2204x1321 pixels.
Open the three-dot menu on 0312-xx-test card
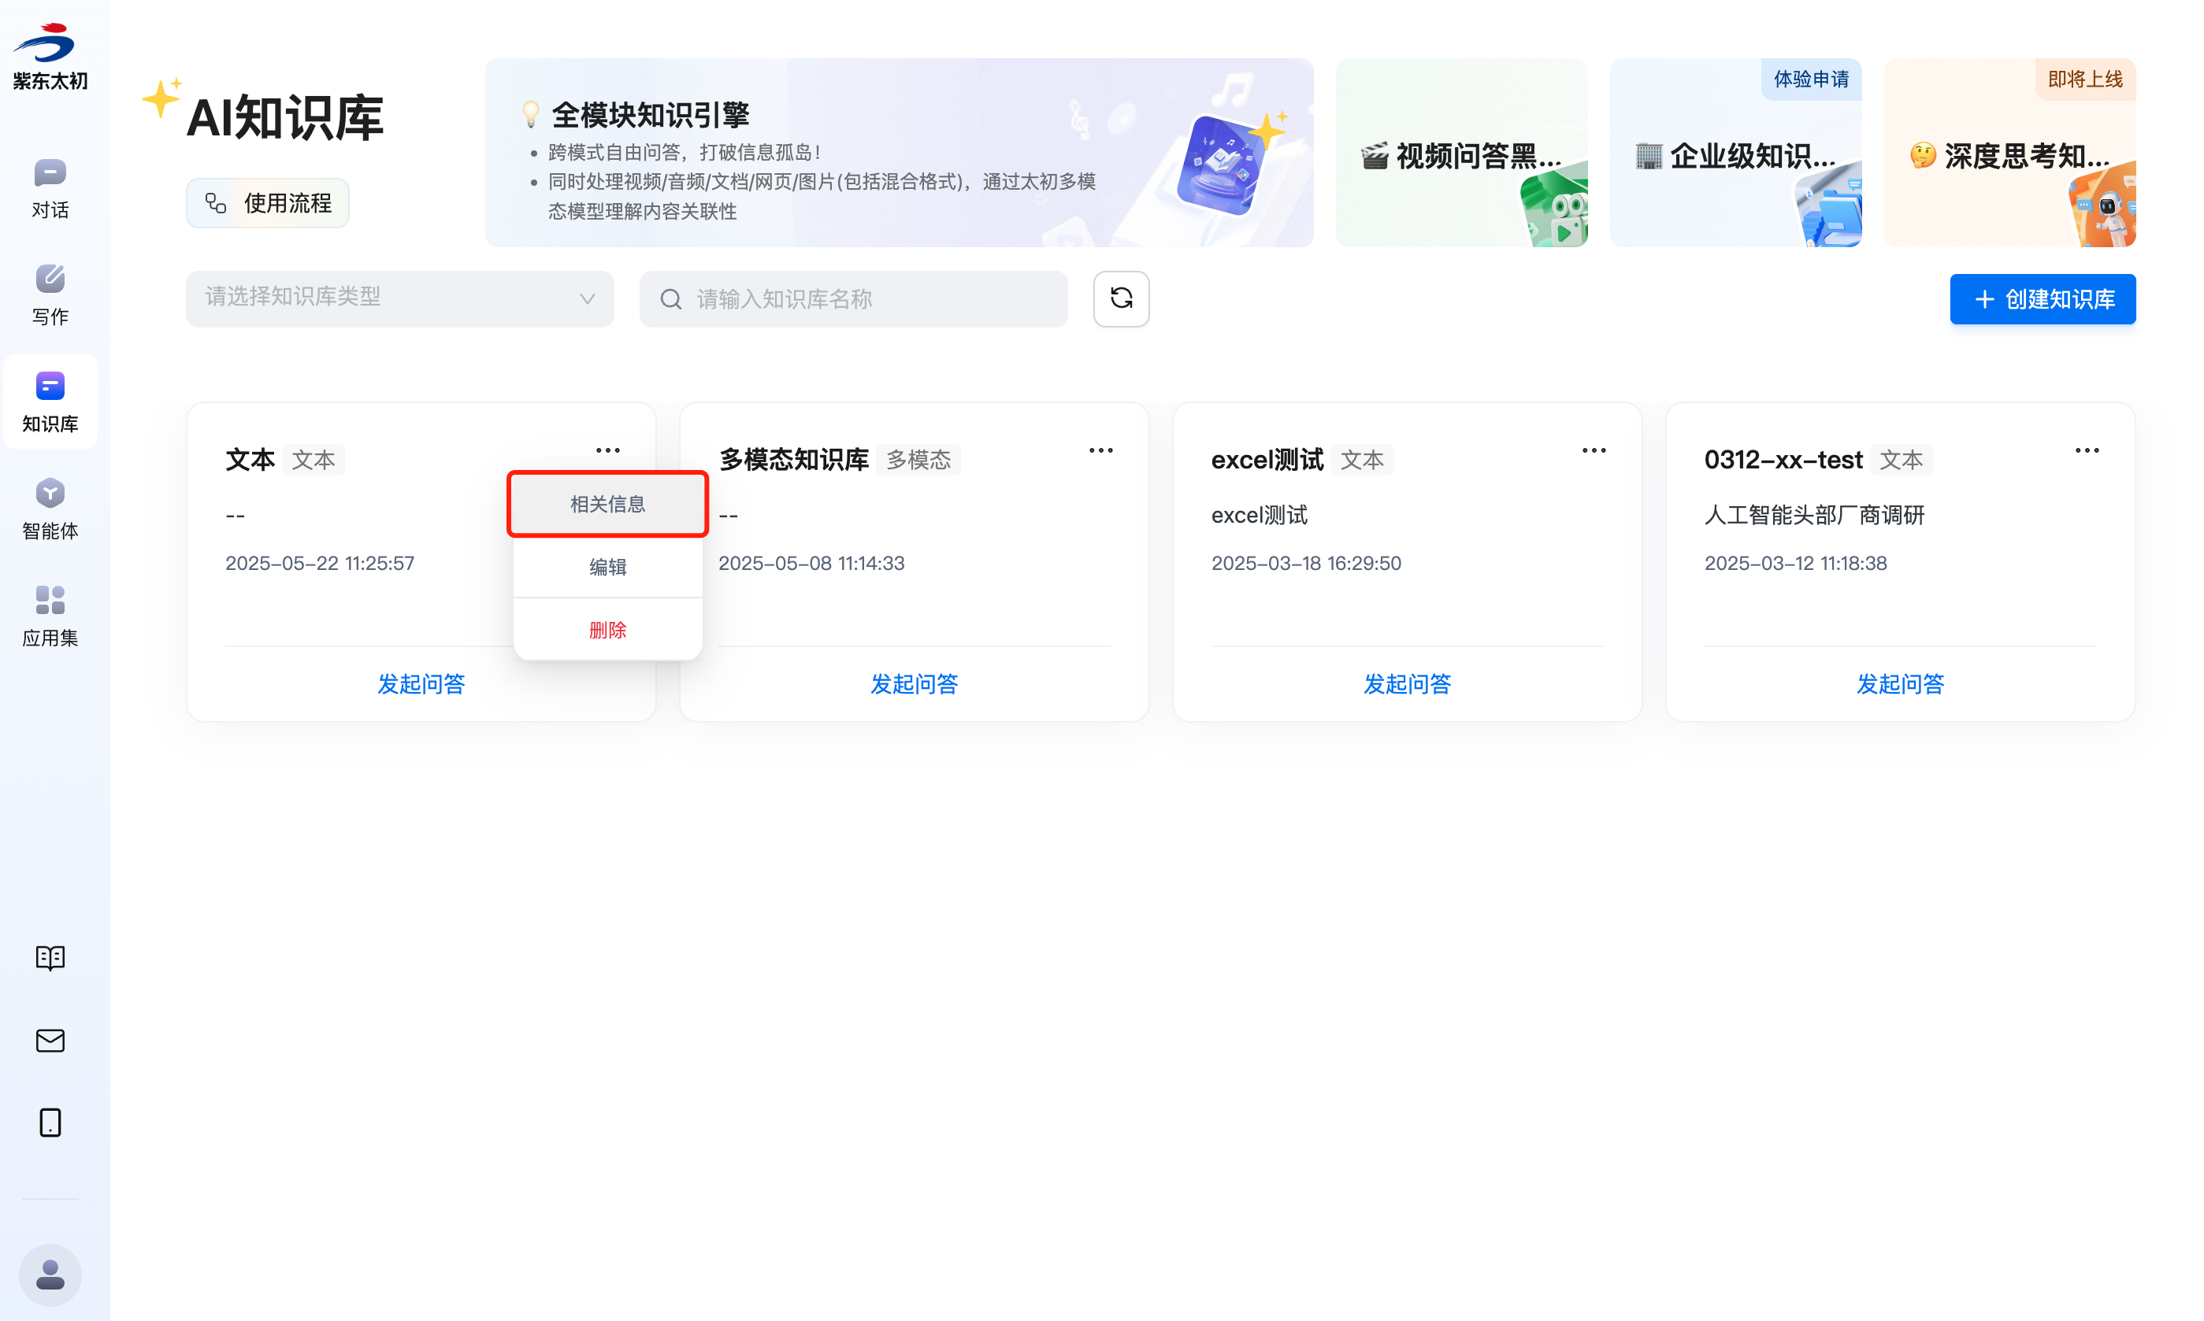[2087, 450]
